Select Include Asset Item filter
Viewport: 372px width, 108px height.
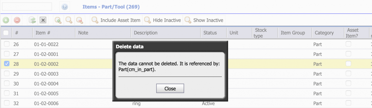pyautogui.click(x=116, y=20)
